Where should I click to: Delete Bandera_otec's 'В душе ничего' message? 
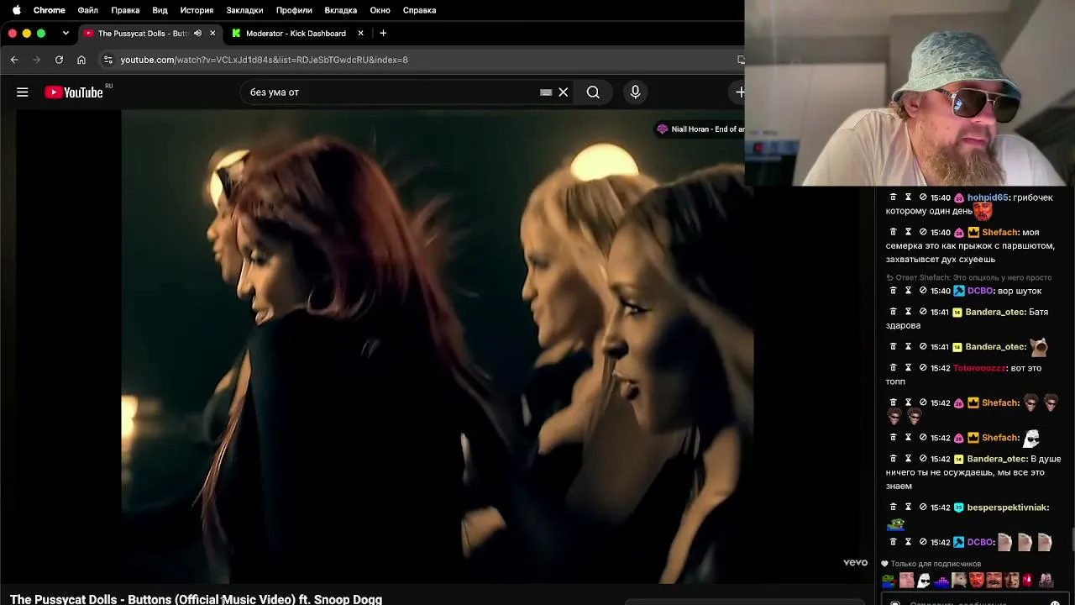click(893, 459)
